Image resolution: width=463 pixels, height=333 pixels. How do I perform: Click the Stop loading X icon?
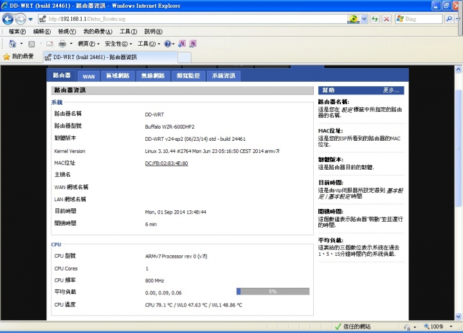point(386,19)
